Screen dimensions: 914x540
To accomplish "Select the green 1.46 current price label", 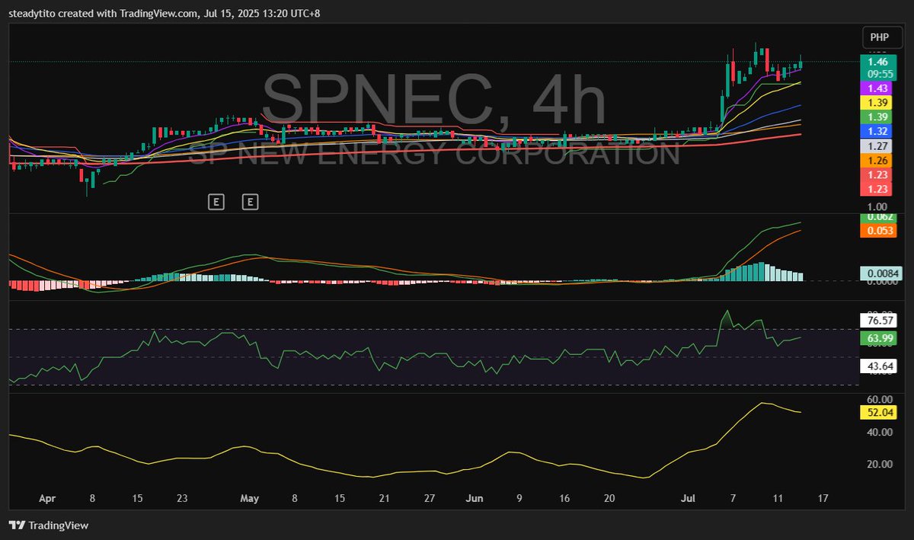I will [877, 62].
